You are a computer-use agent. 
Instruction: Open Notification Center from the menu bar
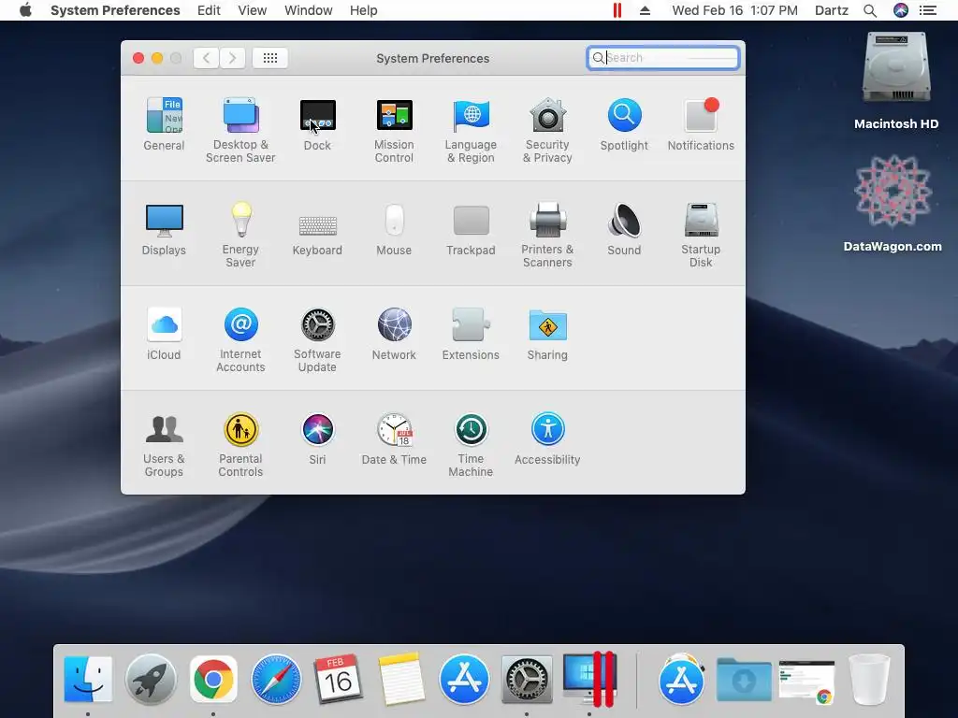tap(928, 10)
